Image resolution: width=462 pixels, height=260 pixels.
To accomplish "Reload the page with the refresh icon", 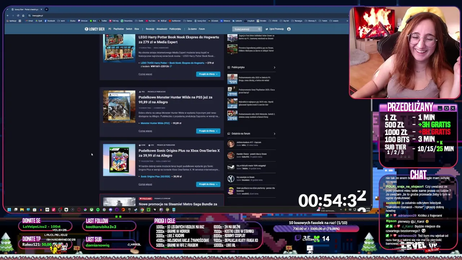I will click(x=18, y=16).
